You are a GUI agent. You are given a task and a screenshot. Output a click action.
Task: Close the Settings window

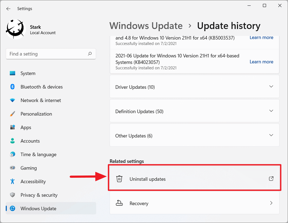coord(280,5)
